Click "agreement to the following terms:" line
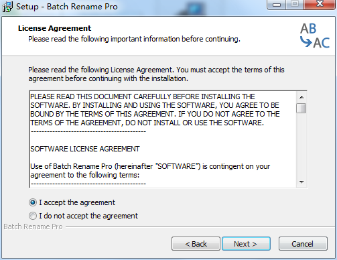Screen dimensions: 337x260 click(85, 175)
